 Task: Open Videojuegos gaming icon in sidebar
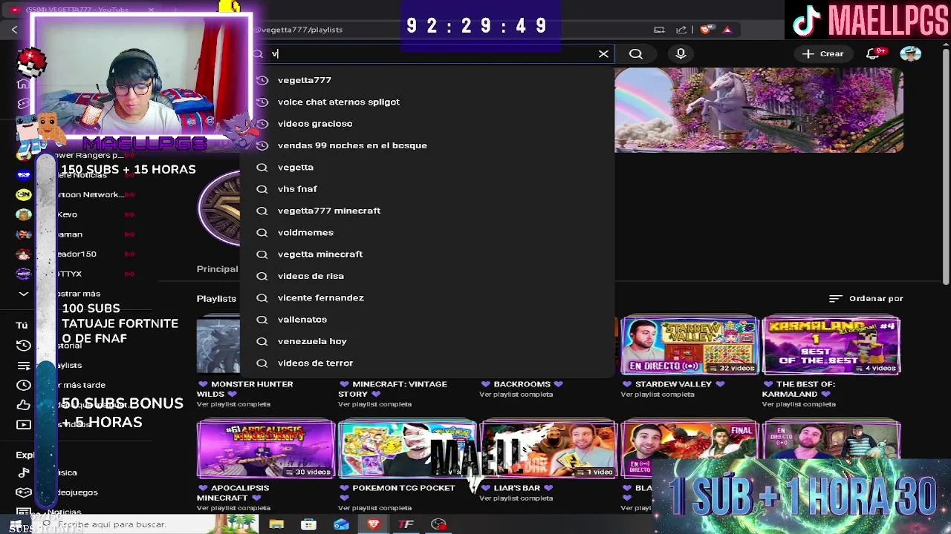23,492
